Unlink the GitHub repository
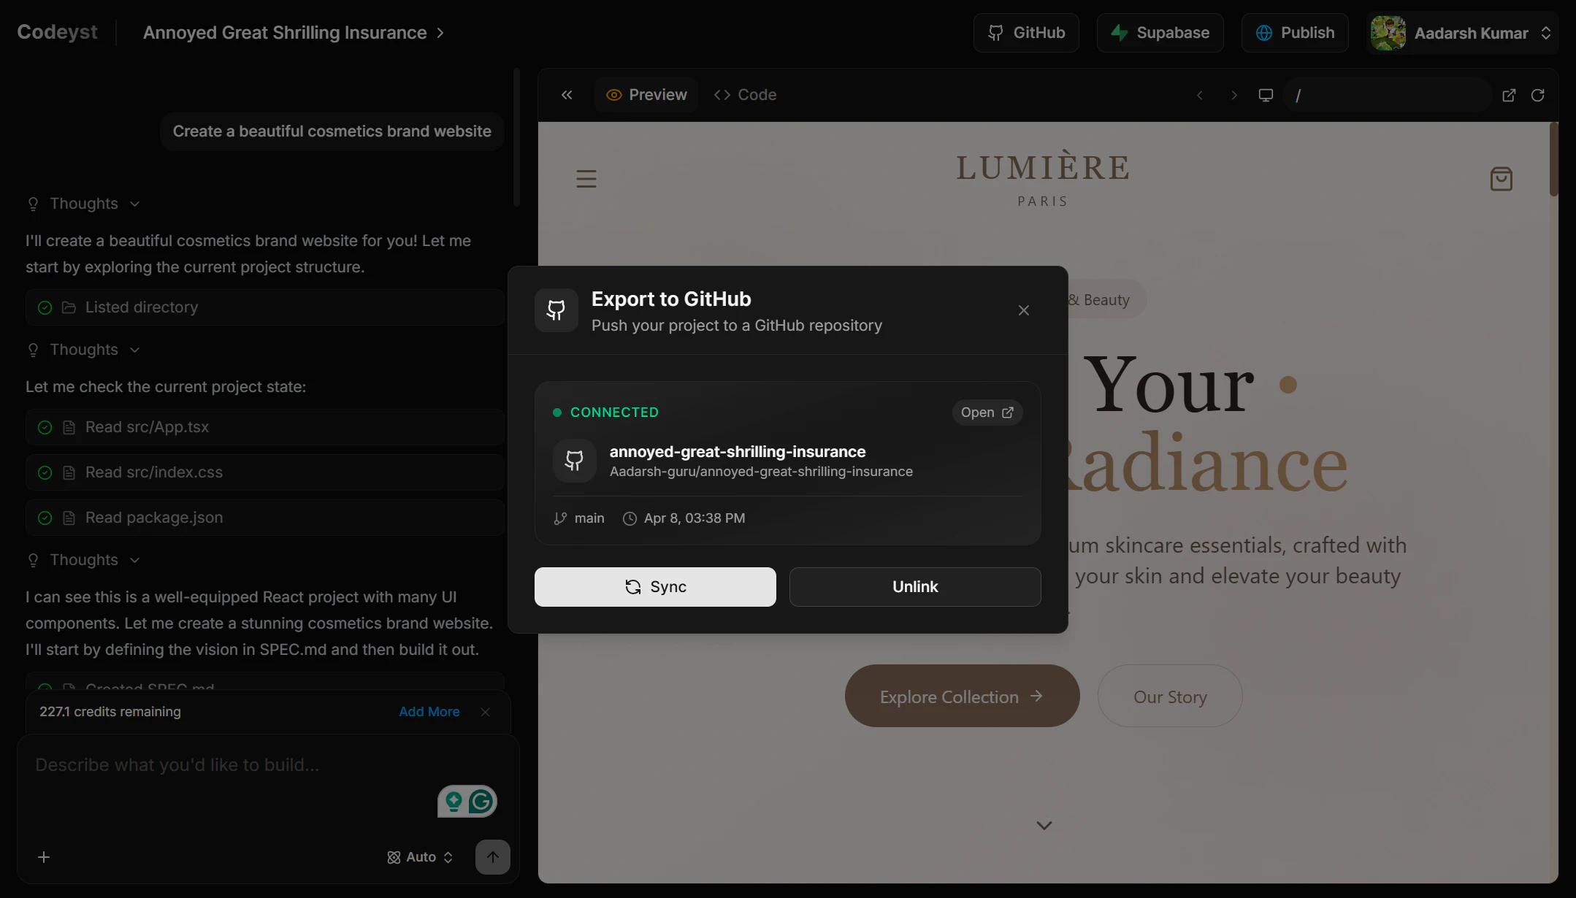The width and height of the screenshot is (1576, 898). pos(915,587)
